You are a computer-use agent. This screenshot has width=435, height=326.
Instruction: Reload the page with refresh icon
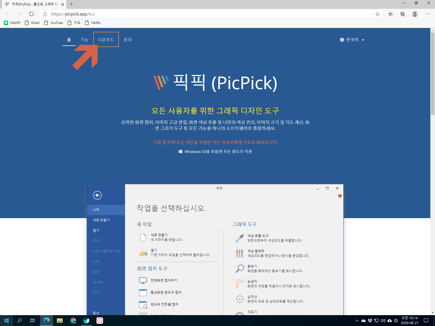pos(32,14)
